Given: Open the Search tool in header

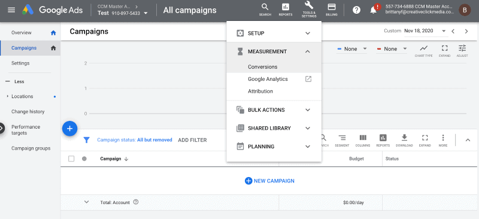Looking at the screenshot, I should click(x=265, y=10).
